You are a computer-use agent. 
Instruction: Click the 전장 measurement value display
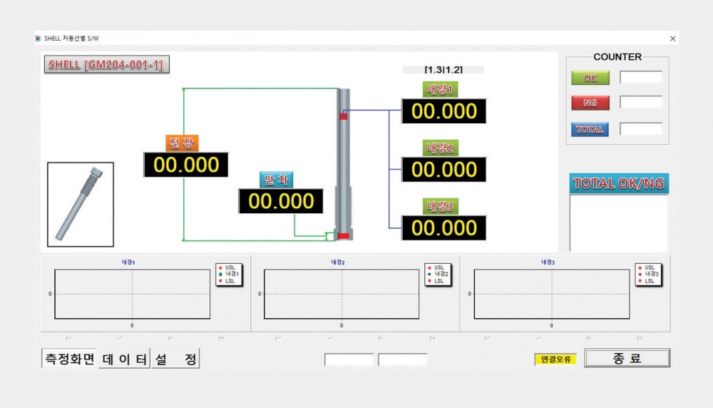pos(185,165)
